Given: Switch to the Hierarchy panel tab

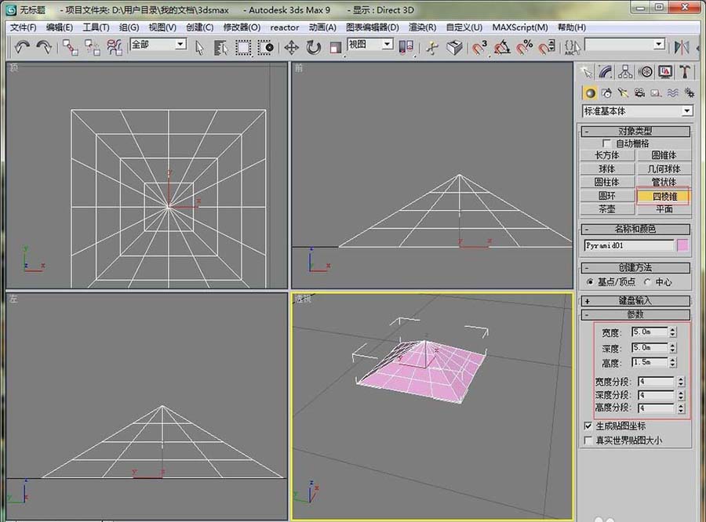Looking at the screenshot, I should tap(625, 71).
